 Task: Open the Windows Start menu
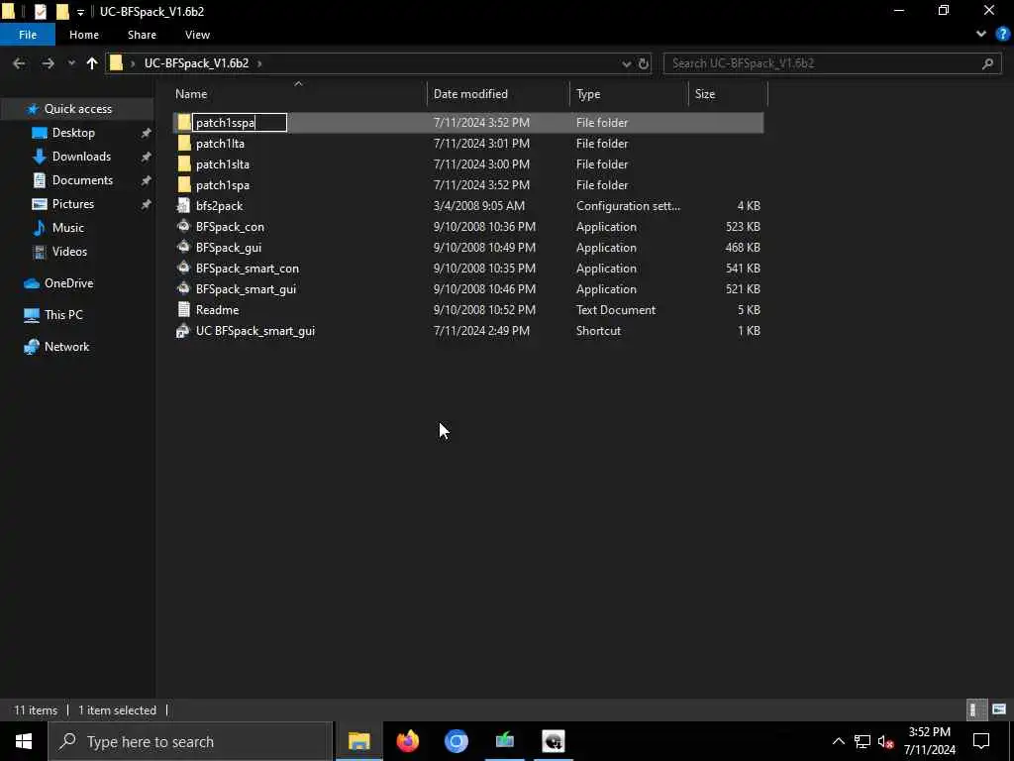pos(24,741)
